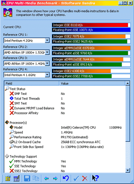This screenshot has height=184, width=134.
Task: Go back with left blue arrow
Action: point(46,179)
